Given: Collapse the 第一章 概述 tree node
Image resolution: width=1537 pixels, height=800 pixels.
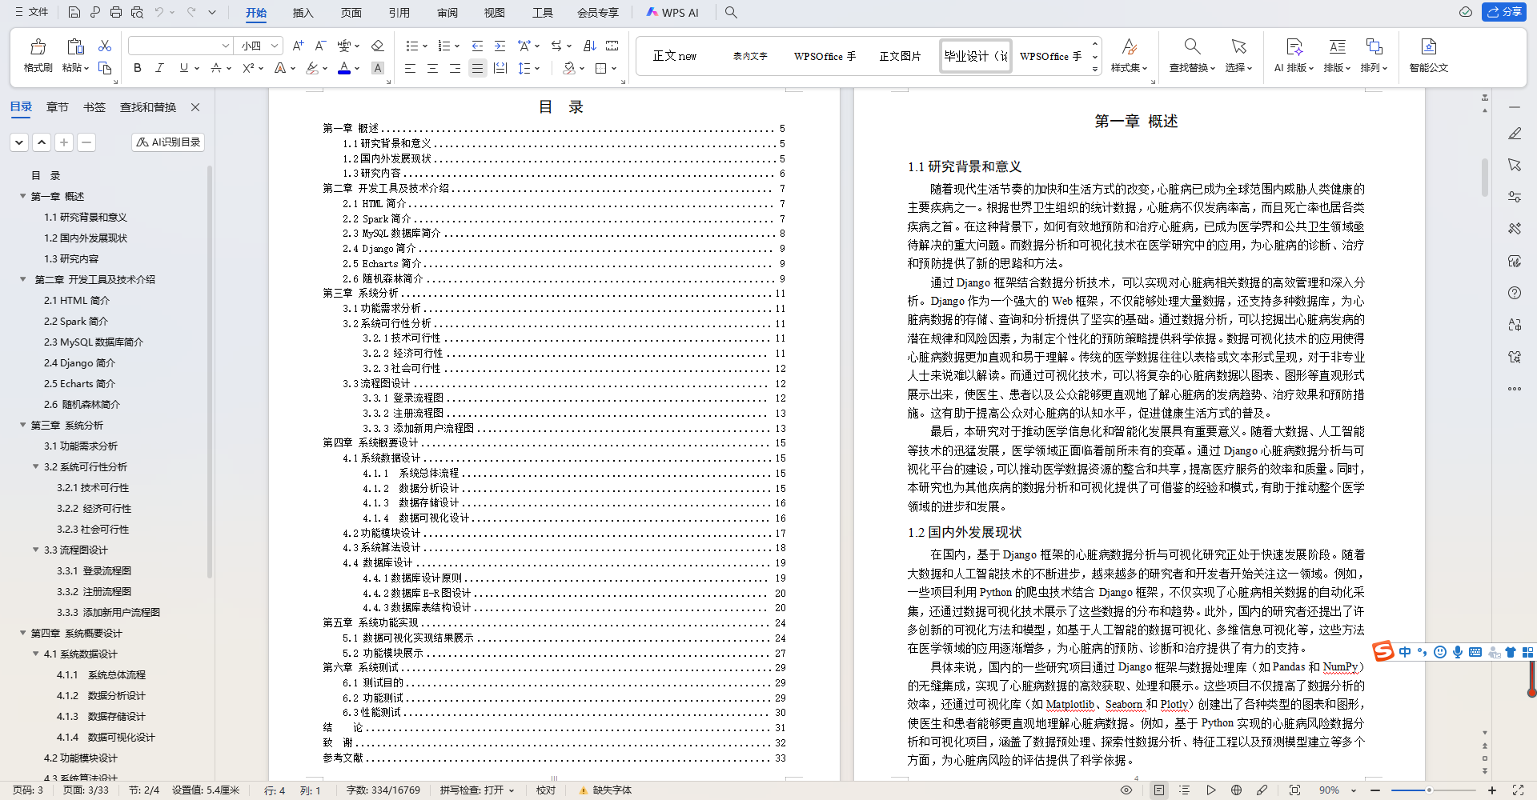Looking at the screenshot, I should (x=22, y=196).
